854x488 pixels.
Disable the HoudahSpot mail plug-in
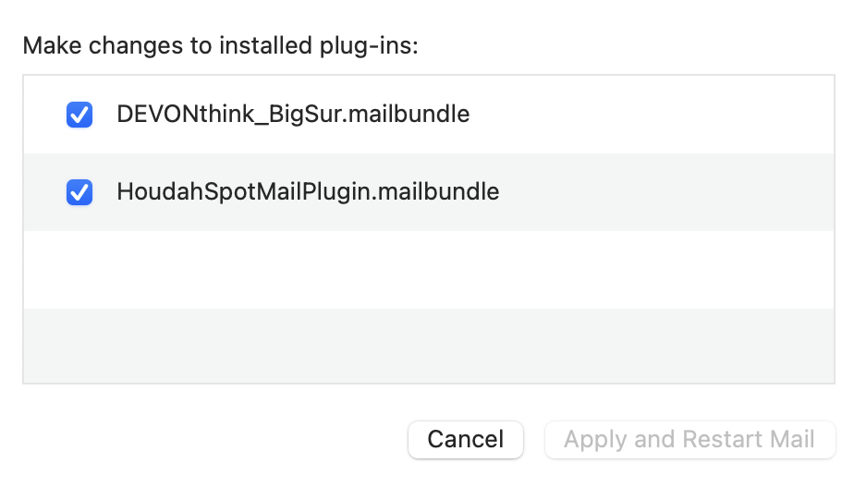pos(79,192)
